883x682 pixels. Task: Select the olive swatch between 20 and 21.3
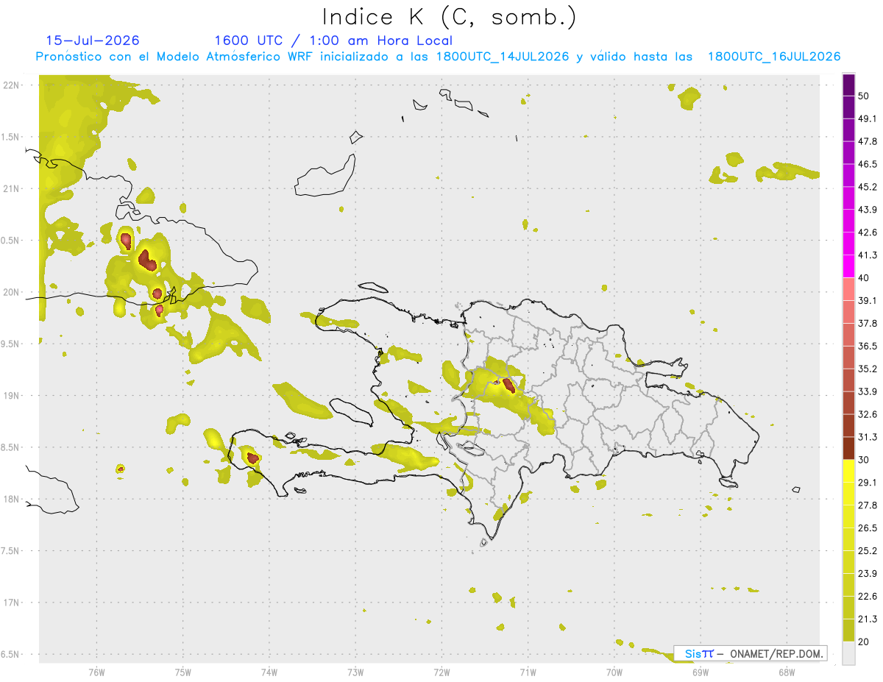[x=849, y=630]
